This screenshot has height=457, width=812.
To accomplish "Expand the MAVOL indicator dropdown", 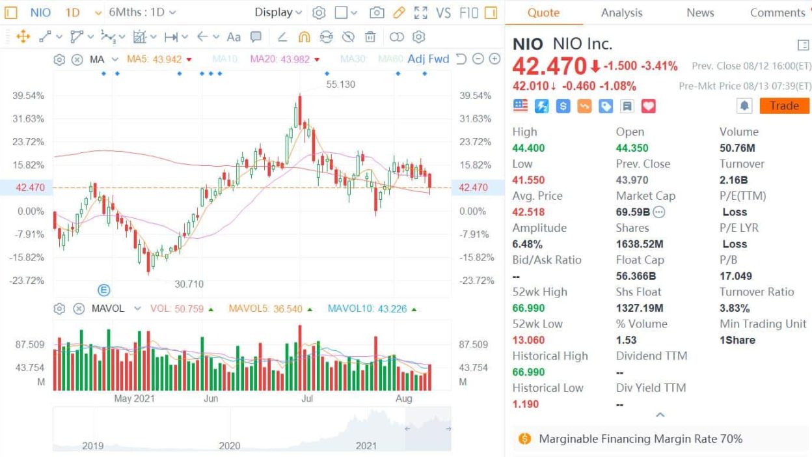I will (x=137, y=309).
